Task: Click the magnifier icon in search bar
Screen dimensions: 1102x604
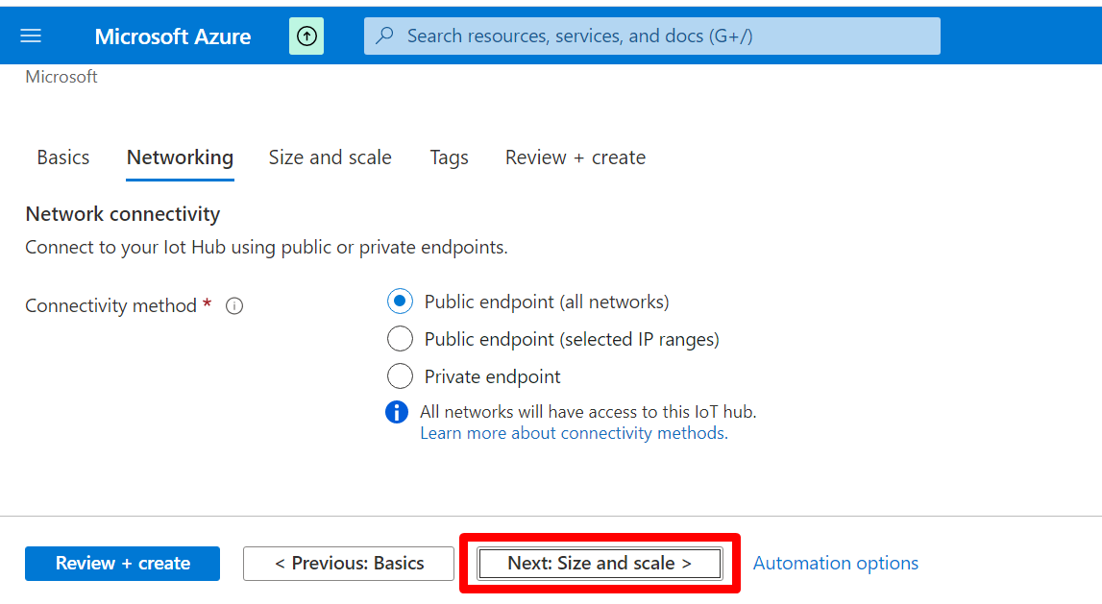Action: point(384,36)
